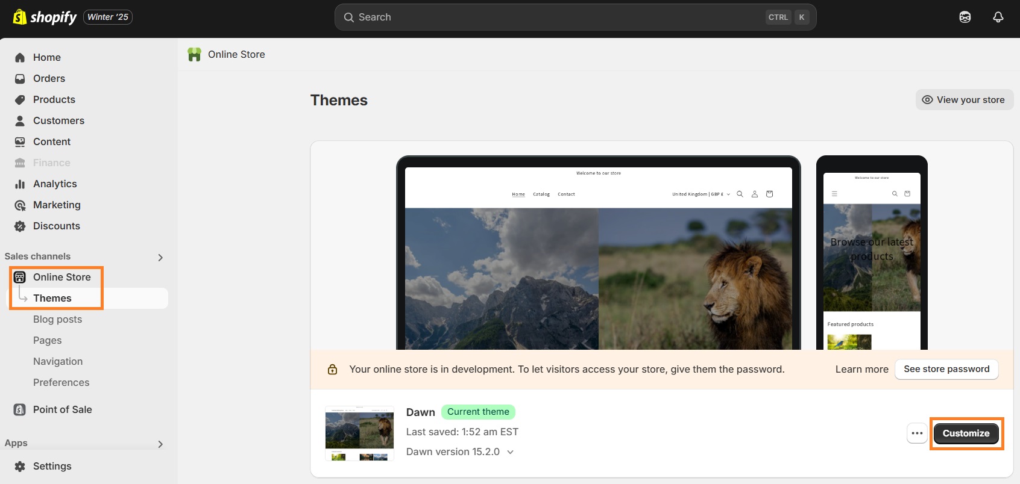Click the Point of Sale icon

point(20,410)
